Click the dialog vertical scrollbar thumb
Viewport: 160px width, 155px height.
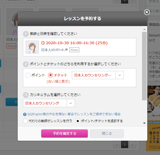pos(144,66)
